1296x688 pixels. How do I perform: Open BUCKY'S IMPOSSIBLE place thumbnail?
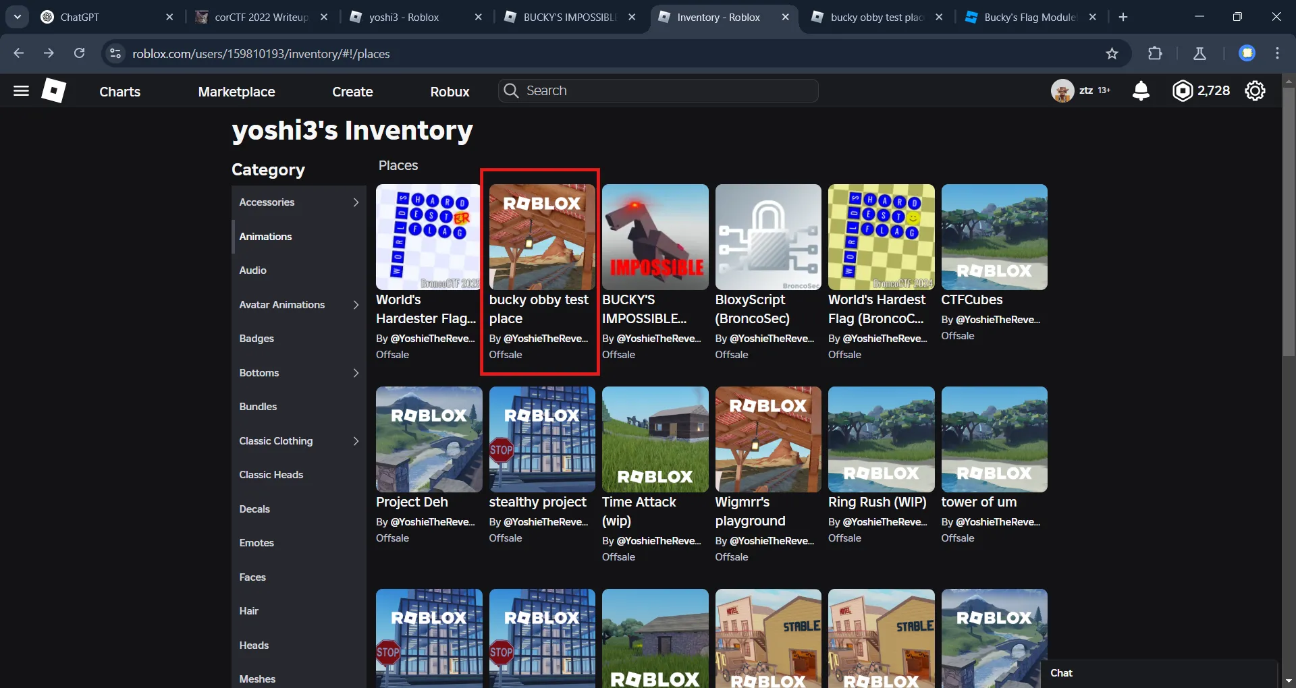(655, 237)
